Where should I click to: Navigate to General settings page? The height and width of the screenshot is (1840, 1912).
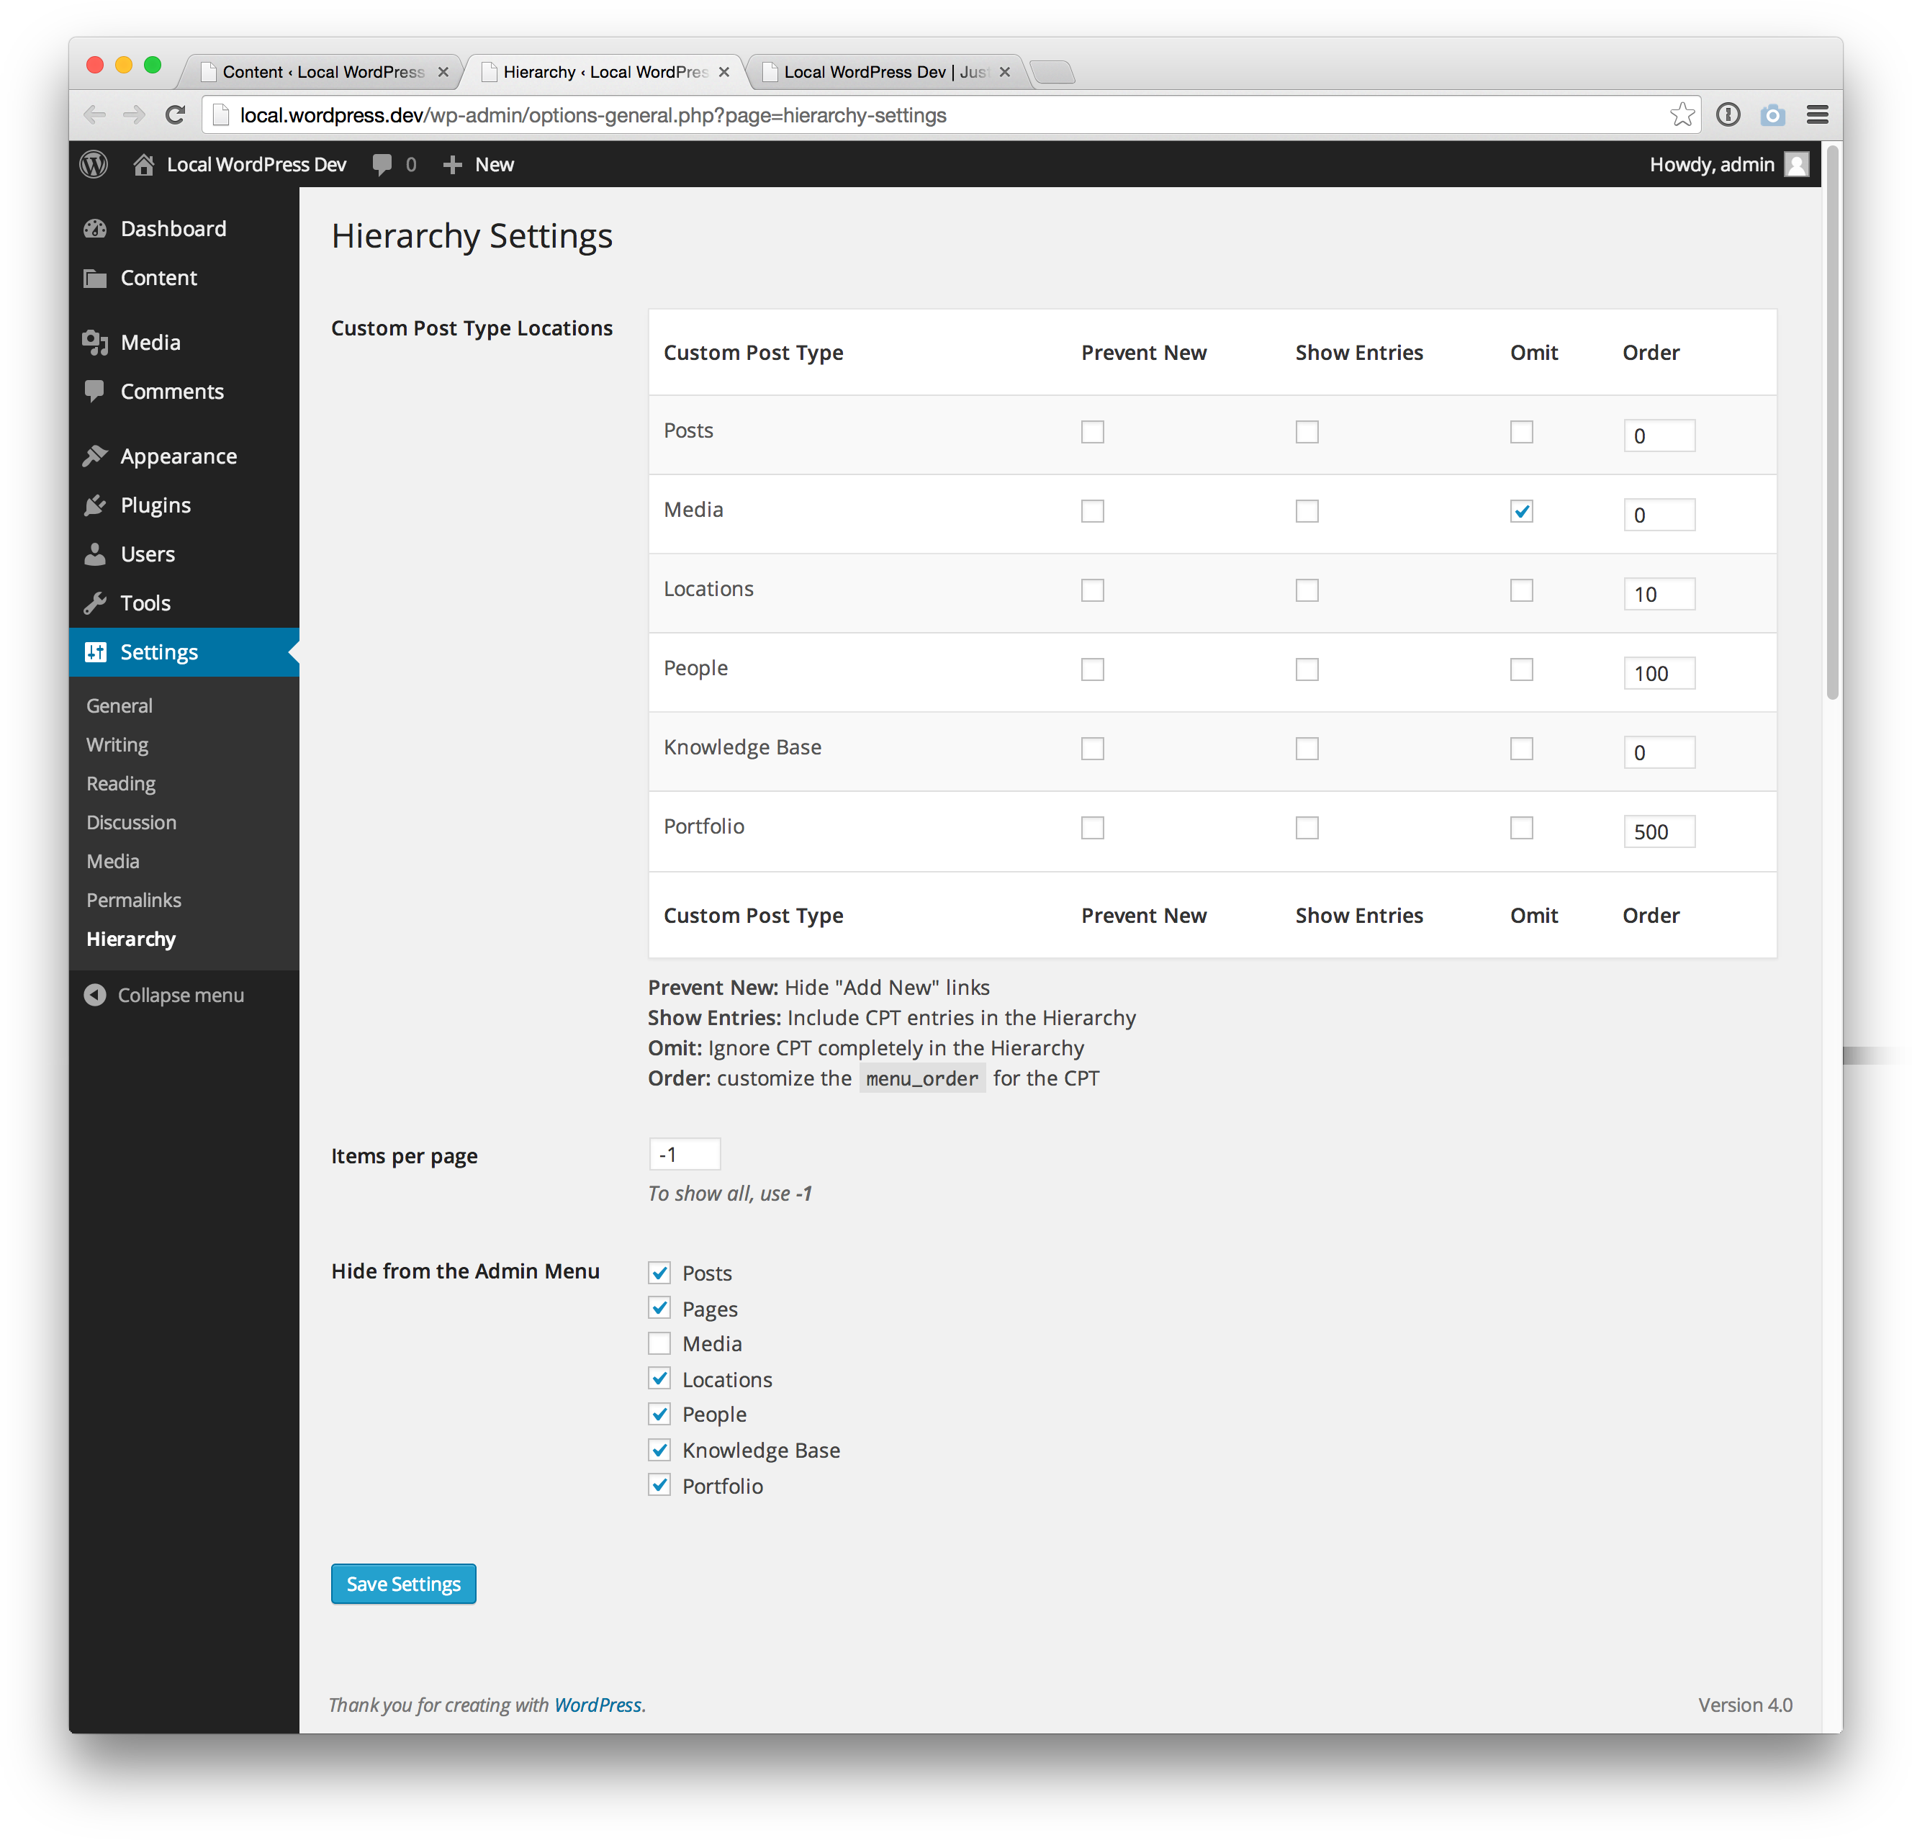pos(119,705)
